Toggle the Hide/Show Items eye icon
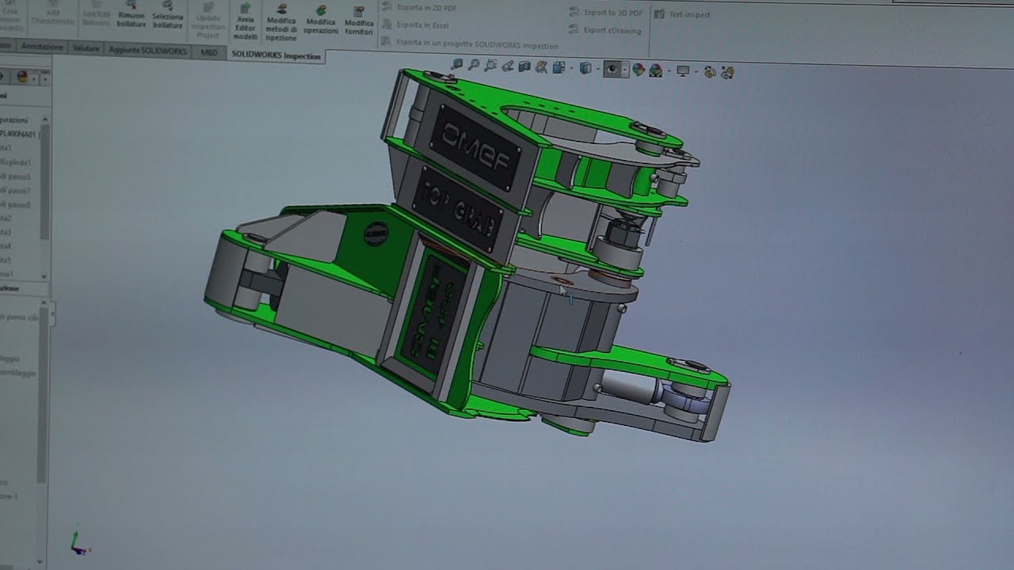1014x570 pixels. pos(612,69)
